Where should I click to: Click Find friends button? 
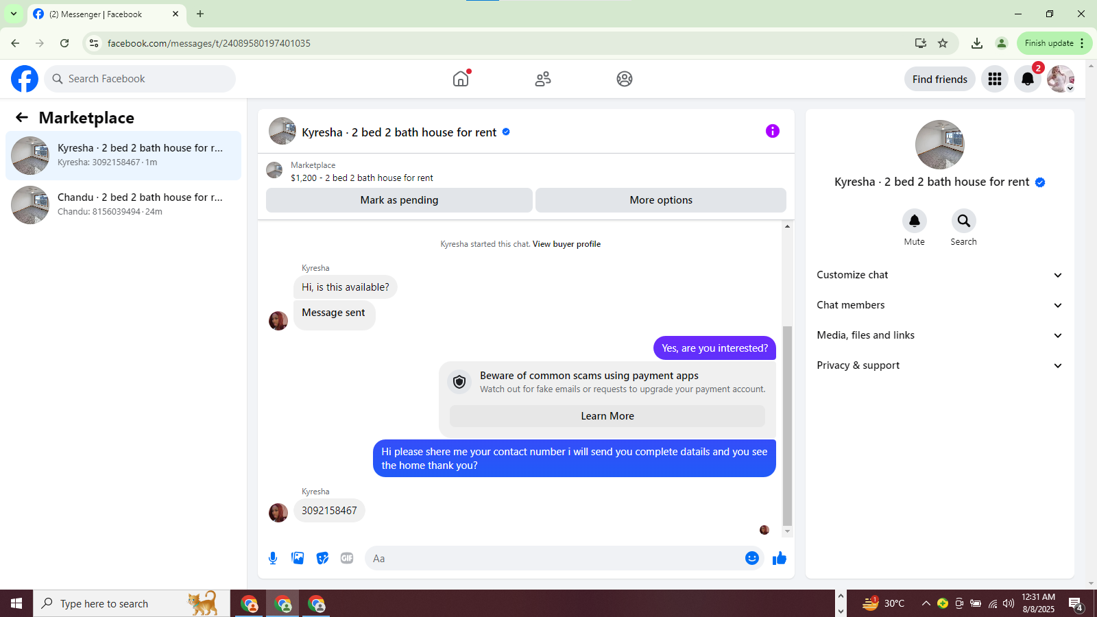[940, 79]
